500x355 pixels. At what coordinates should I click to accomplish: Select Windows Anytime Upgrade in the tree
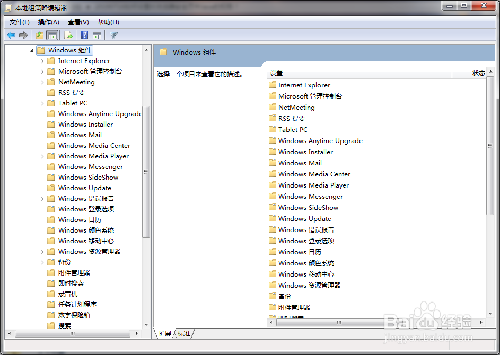tap(100, 114)
